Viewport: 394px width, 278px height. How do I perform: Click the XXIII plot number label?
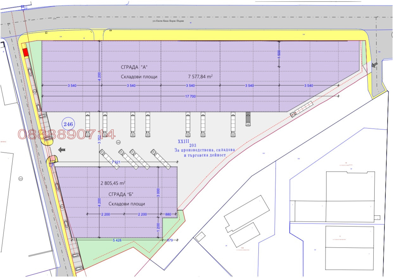pyautogui.click(x=183, y=140)
